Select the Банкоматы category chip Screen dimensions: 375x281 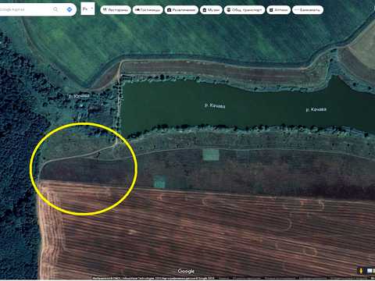click(x=308, y=10)
